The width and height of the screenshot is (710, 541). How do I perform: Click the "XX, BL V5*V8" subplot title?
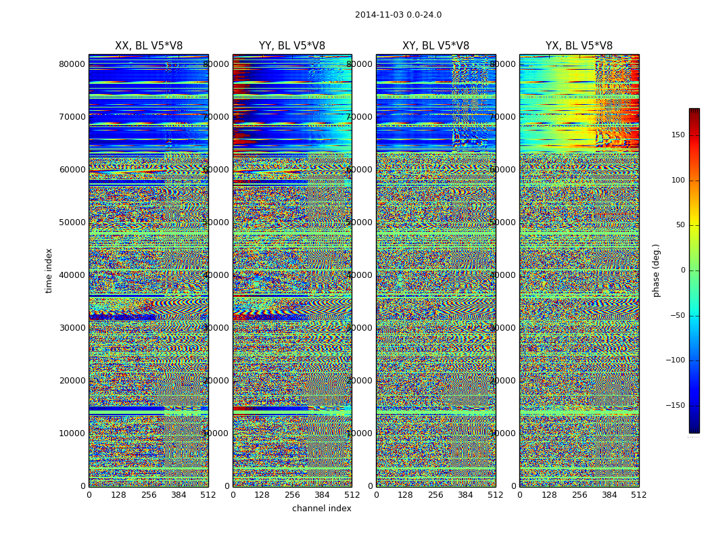coord(148,46)
